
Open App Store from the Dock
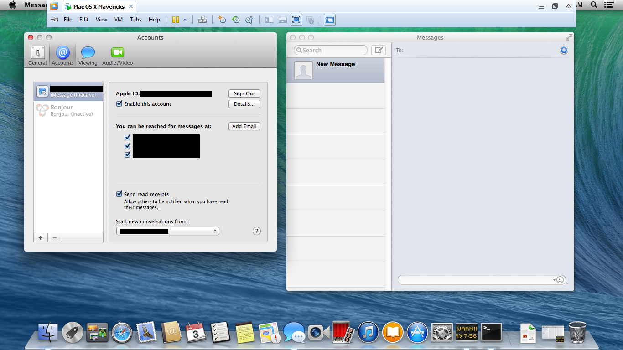[417, 332]
